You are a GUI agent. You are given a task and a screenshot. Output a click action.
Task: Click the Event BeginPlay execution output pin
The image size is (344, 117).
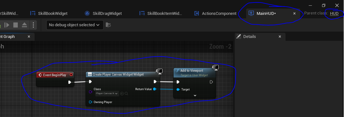(70, 82)
